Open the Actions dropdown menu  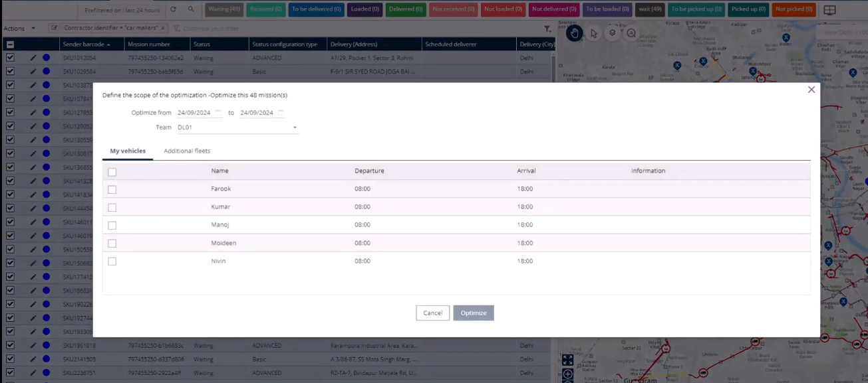click(x=19, y=29)
